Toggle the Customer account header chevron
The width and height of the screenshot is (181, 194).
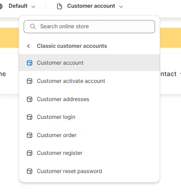[x=121, y=6]
